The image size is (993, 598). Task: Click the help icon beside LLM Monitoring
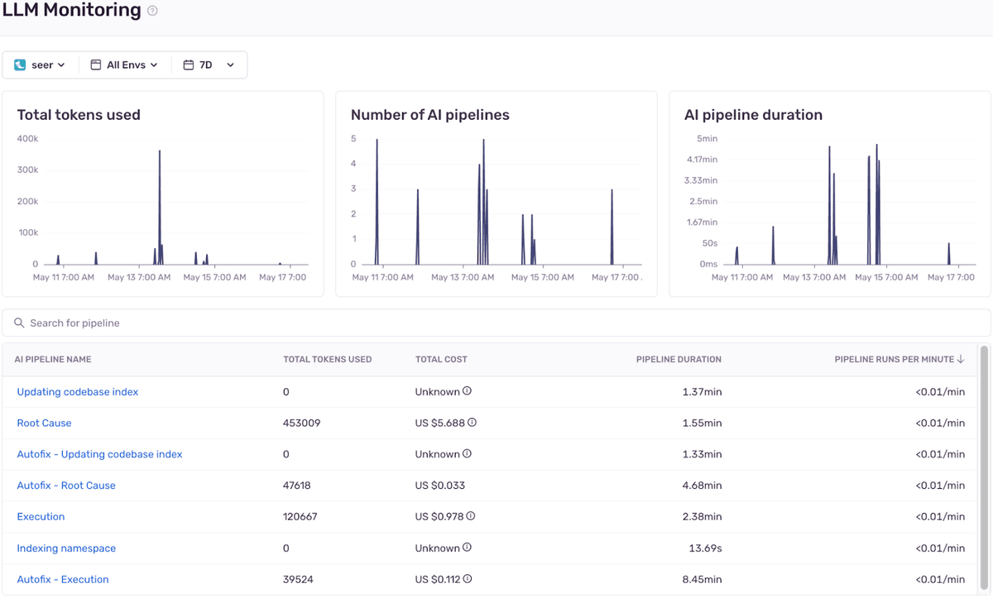152,11
